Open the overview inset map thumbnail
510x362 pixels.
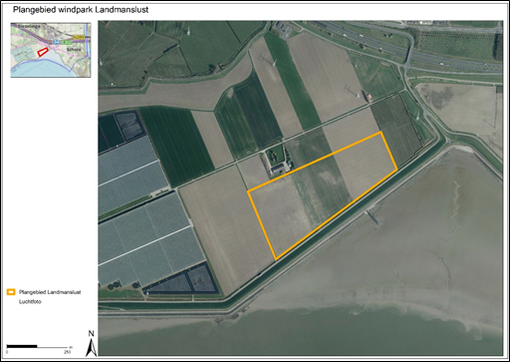[x=51, y=50]
